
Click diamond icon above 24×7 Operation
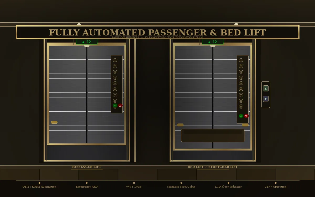[x=276, y=183]
